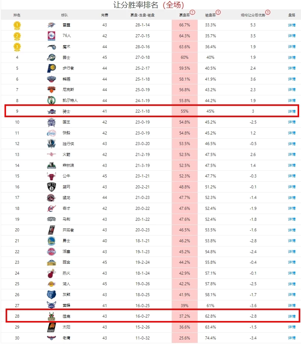The width and height of the screenshot is (301, 344).
Task: Click the help icon next to 赢盘率
Action: tap(192, 12)
